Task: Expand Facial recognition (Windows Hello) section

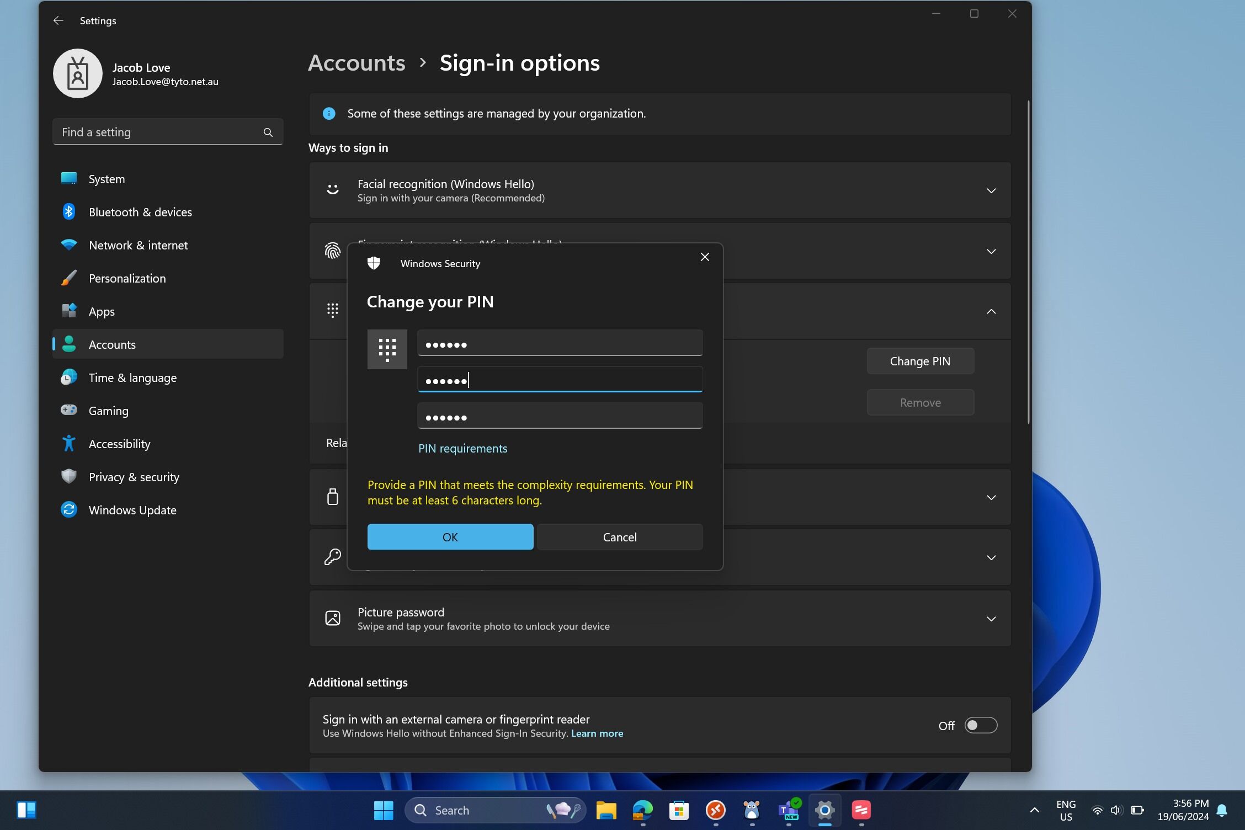Action: (x=991, y=191)
